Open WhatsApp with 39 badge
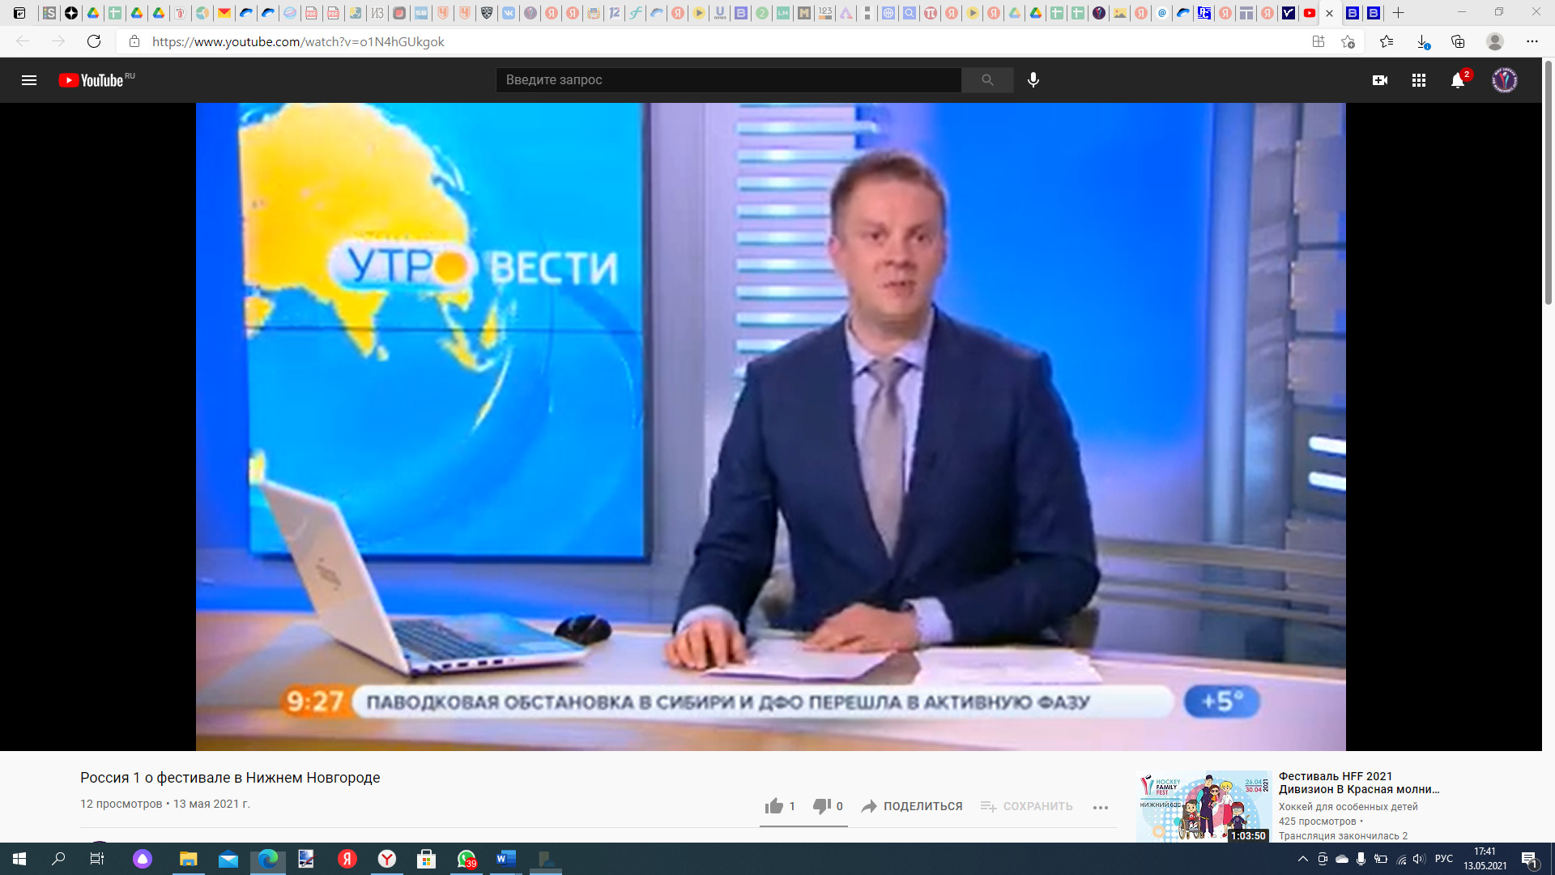1555x875 pixels. pos(466,859)
